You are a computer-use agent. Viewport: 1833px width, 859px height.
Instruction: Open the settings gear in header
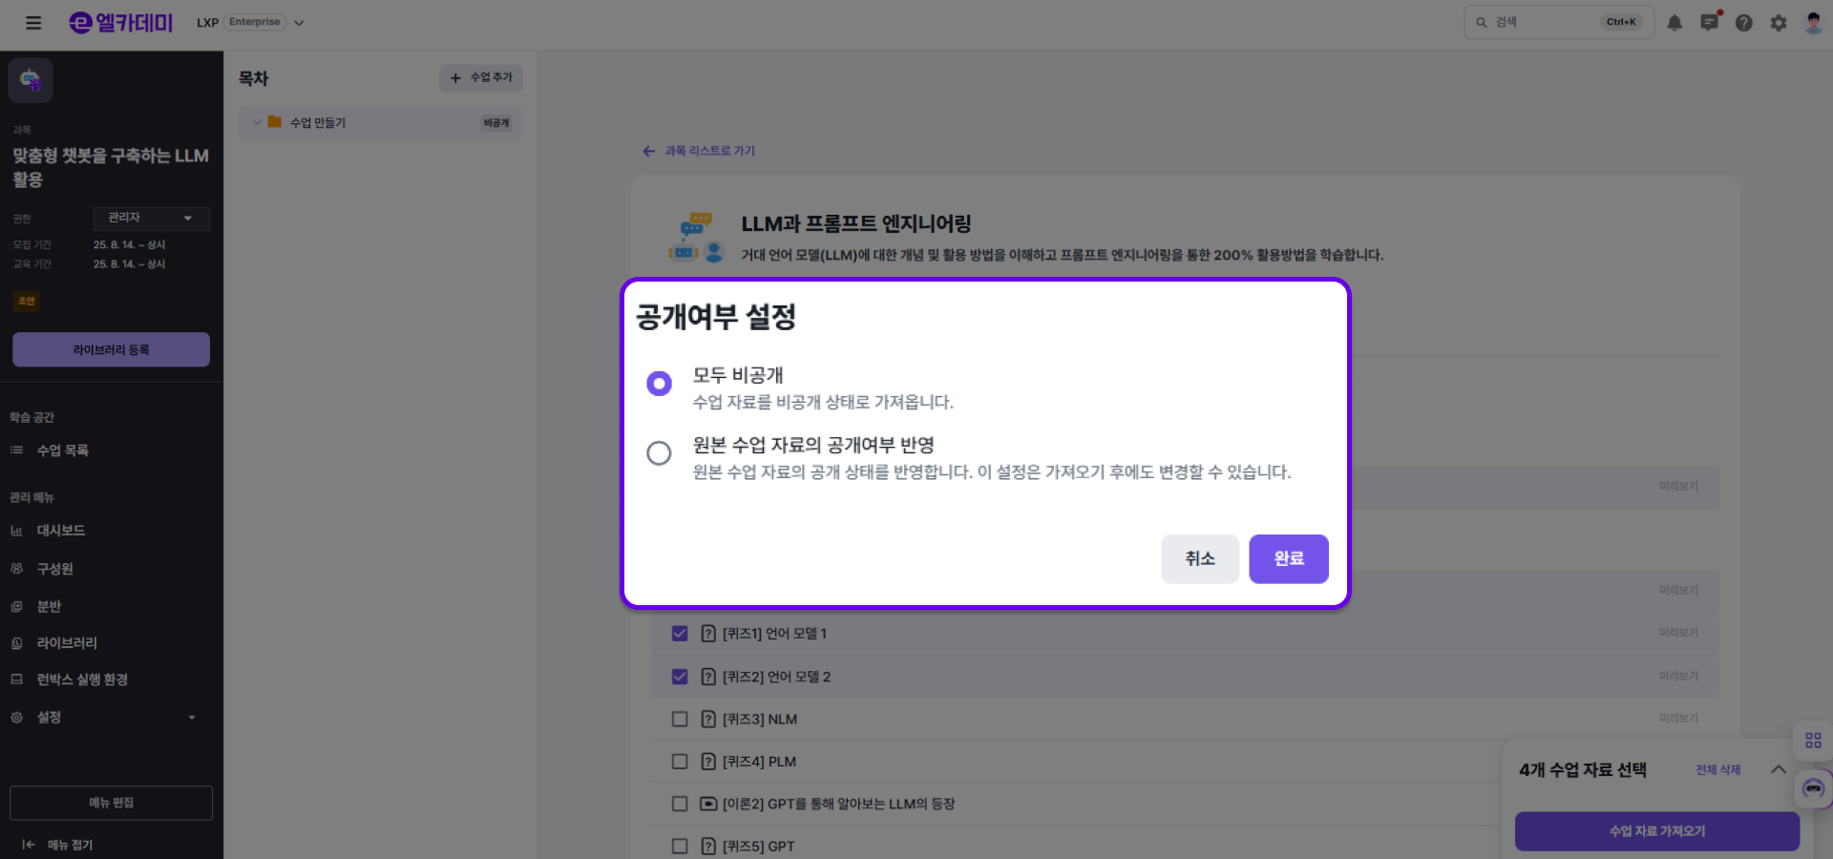coord(1778,23)
